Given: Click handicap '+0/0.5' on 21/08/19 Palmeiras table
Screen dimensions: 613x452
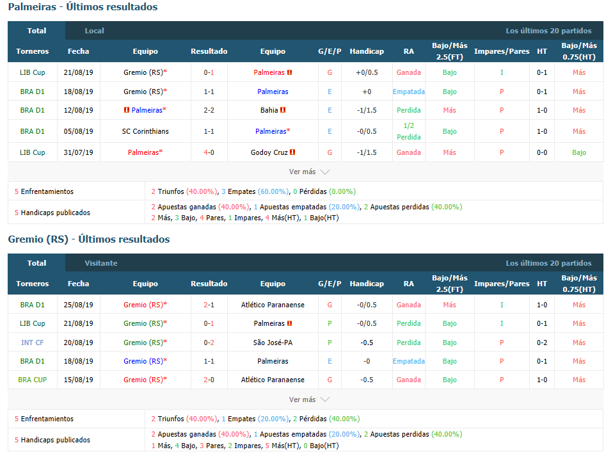Looking at the screenshot, I should (367, 72).
